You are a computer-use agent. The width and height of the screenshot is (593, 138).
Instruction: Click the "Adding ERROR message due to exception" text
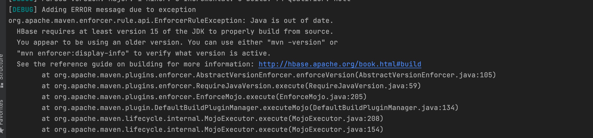[119, 10]
